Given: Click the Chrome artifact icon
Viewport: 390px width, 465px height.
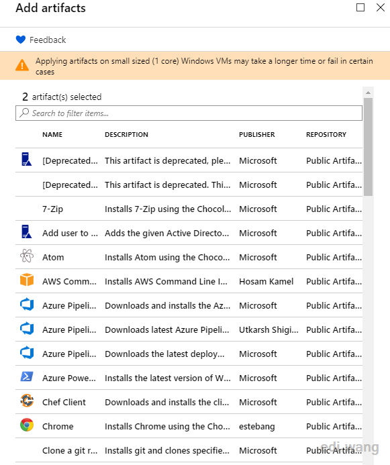Looking at the screenshot, I should tap(27, 425).
